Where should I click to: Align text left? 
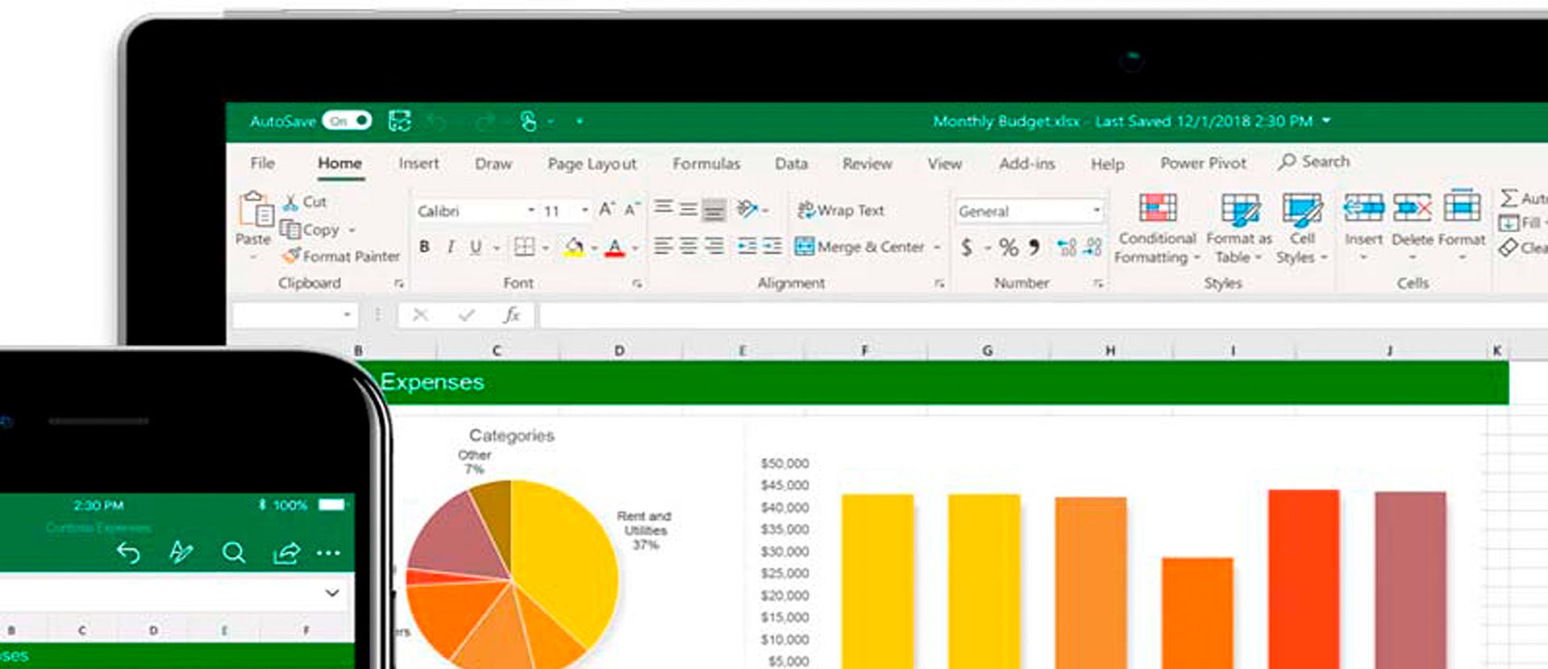tap(663, 246)
